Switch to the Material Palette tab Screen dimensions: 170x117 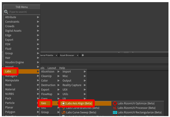click(47, 55)
